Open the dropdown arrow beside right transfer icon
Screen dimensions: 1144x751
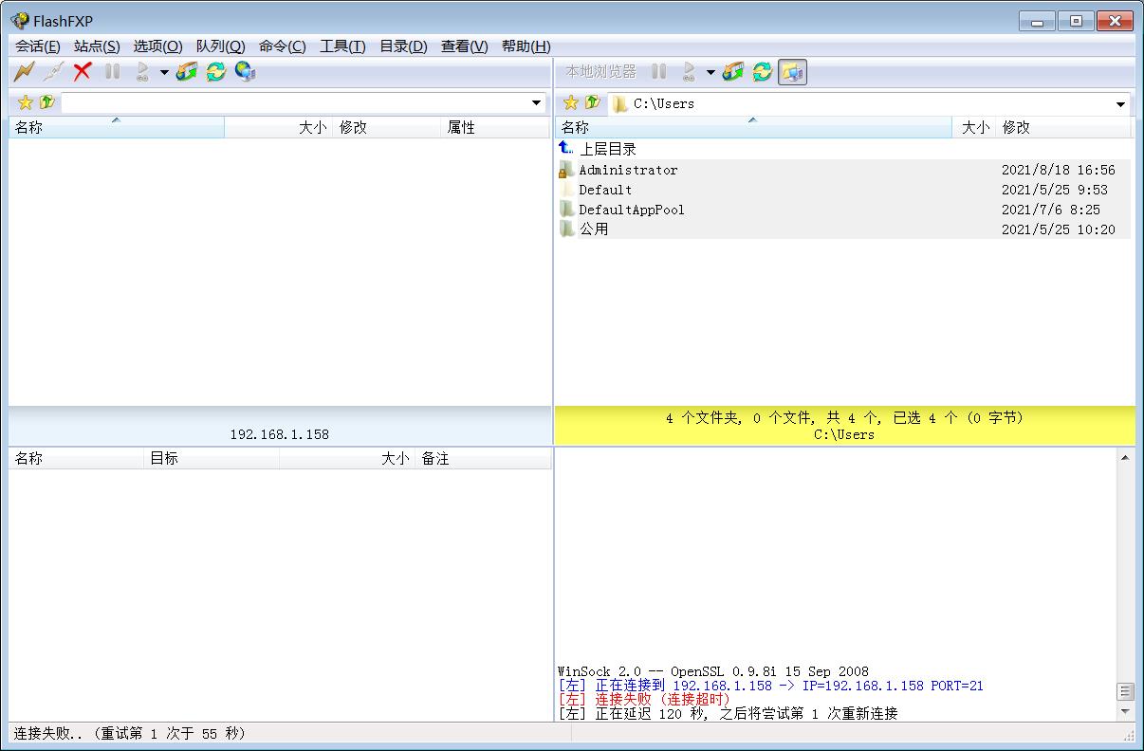710,72
